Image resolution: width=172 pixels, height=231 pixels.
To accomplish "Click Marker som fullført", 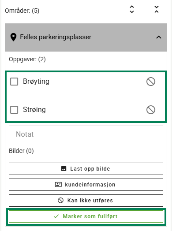I will (86, 216).
